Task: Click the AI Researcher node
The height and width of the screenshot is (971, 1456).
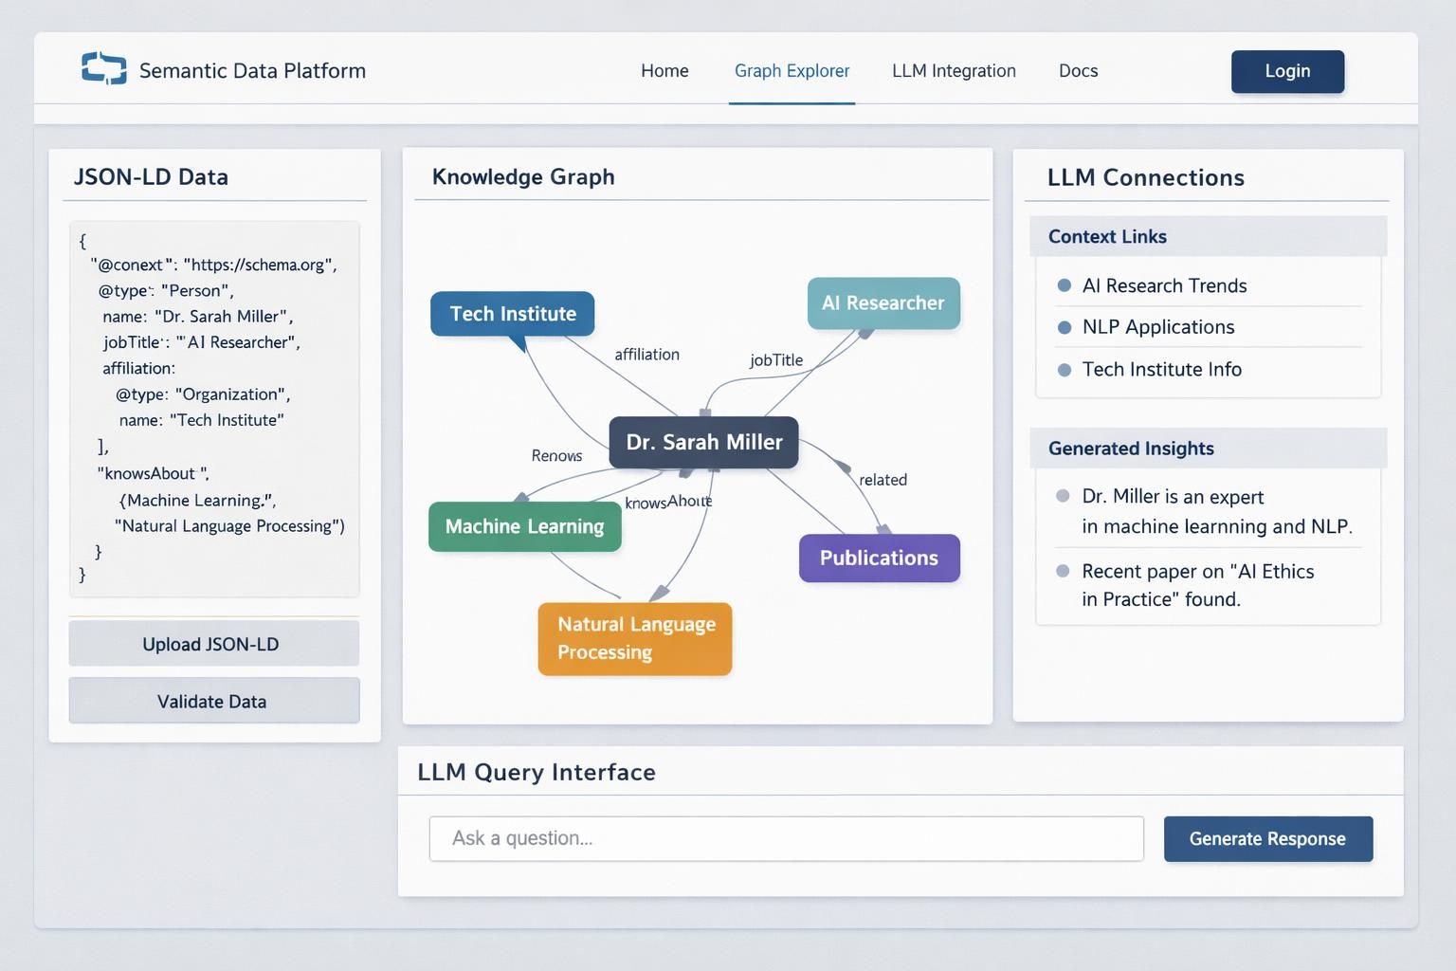Action: coord(883,303)
